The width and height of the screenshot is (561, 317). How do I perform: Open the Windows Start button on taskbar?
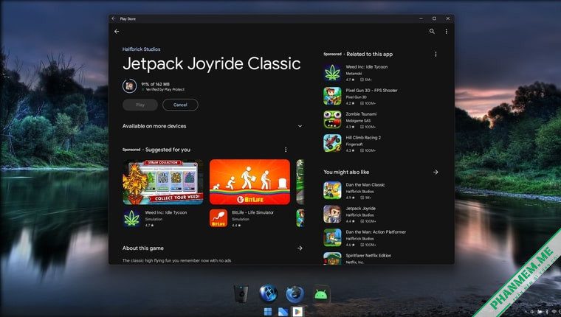(x=268, y=312)
